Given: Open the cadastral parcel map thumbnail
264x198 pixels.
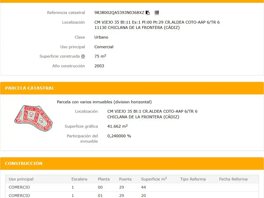Looking at the screenshot, I should [x=33, y=118].
